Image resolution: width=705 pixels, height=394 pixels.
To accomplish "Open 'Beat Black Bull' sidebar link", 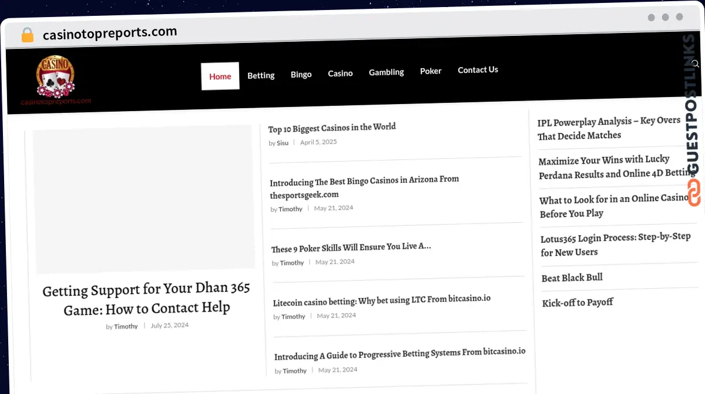I will coord(572,278).
